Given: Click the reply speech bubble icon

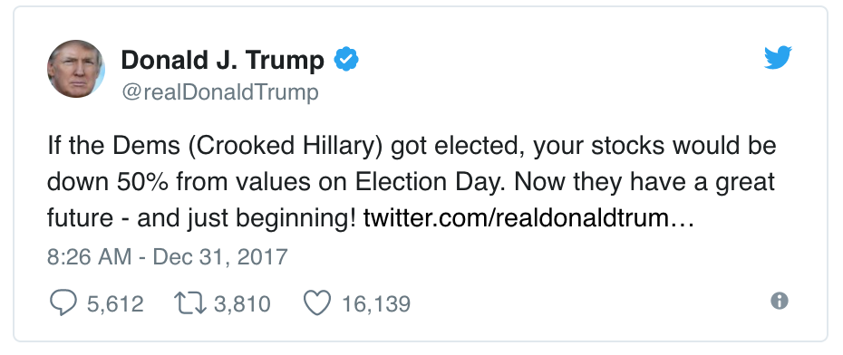Looking at the screenshot, I should tap(63, 302).
